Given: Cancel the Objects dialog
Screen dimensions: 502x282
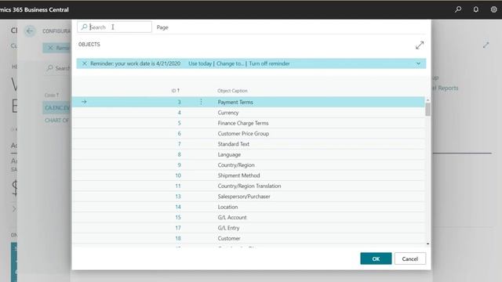Looking at the screenshot, I should [x=409, y=258].
